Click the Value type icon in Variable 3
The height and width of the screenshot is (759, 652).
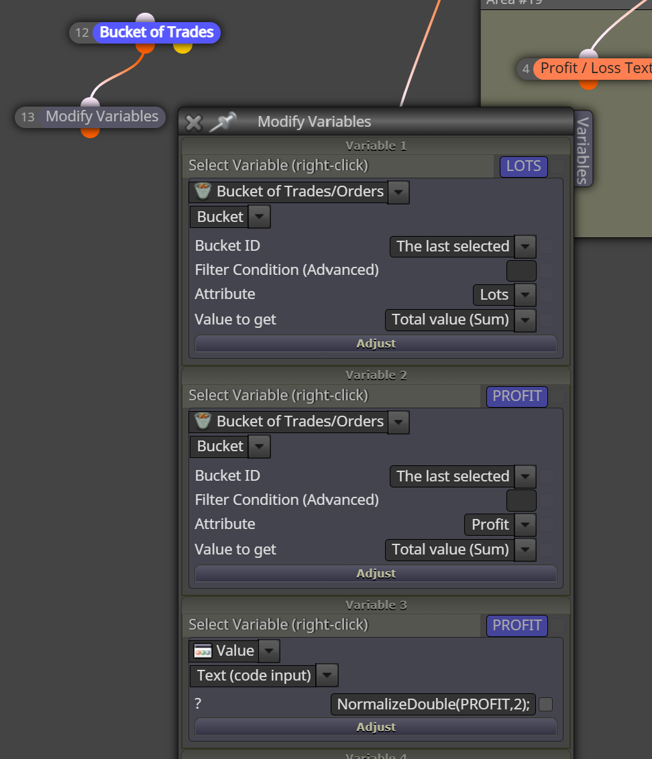click(x=203, y=651)
